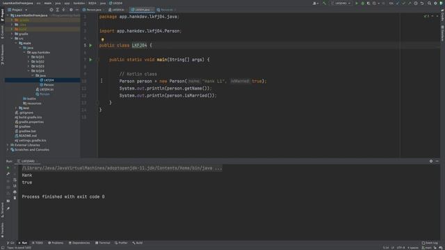Collapse the lkfj04 package node
The width and height of the screenshot is (445, 250).
(29, 71)
